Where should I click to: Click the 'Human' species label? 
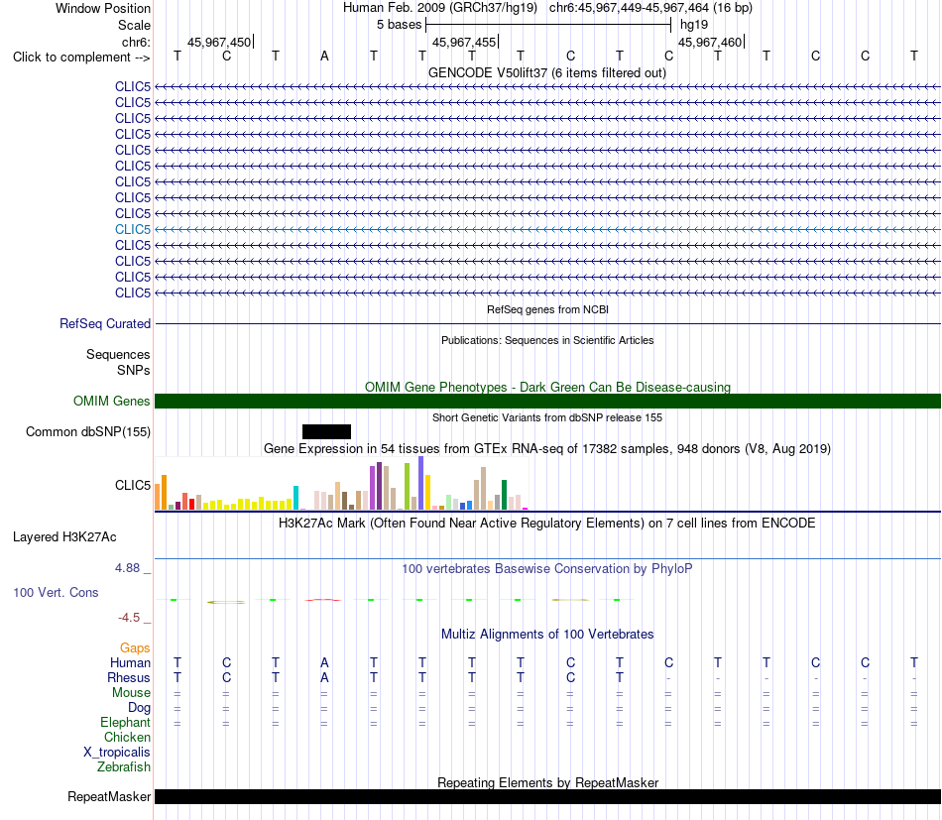[130, 662]
